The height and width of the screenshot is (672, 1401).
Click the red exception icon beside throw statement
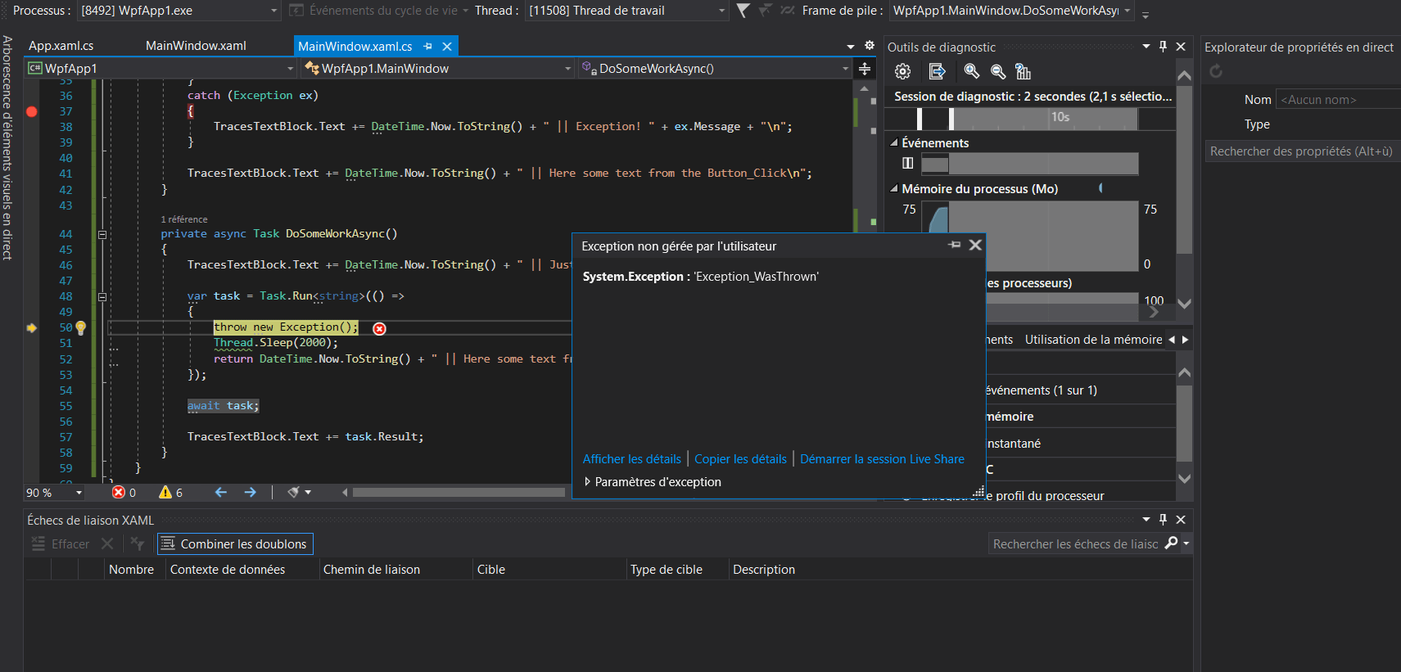(x=379, y=328)
